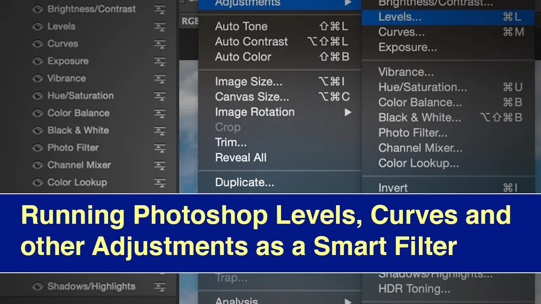The width and height of the screenshot is (541, 304).
Task: Toggle Shadows/Highlights filter eye icon
Action: pyautogui.click(x=38, y=286)
